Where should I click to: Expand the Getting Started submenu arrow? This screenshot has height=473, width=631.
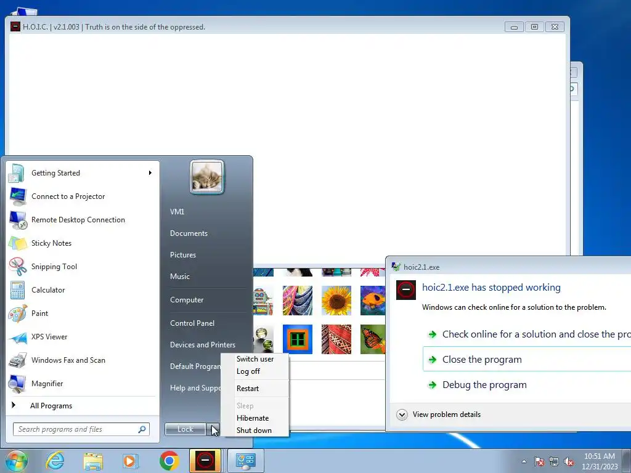click(150, 173)
